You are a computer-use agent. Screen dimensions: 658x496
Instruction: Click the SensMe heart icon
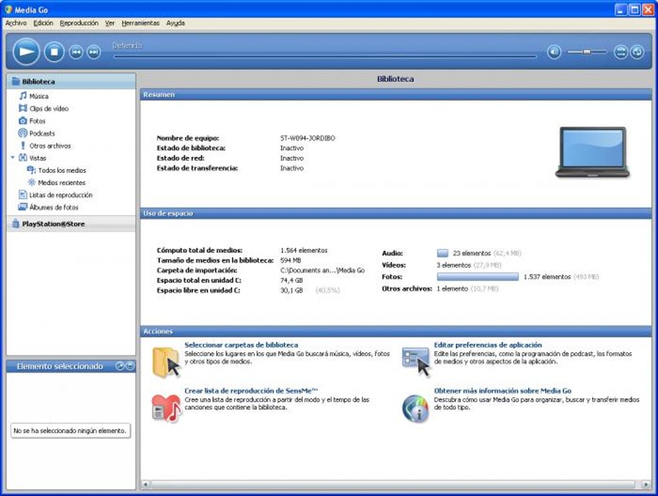click(166, 408)
